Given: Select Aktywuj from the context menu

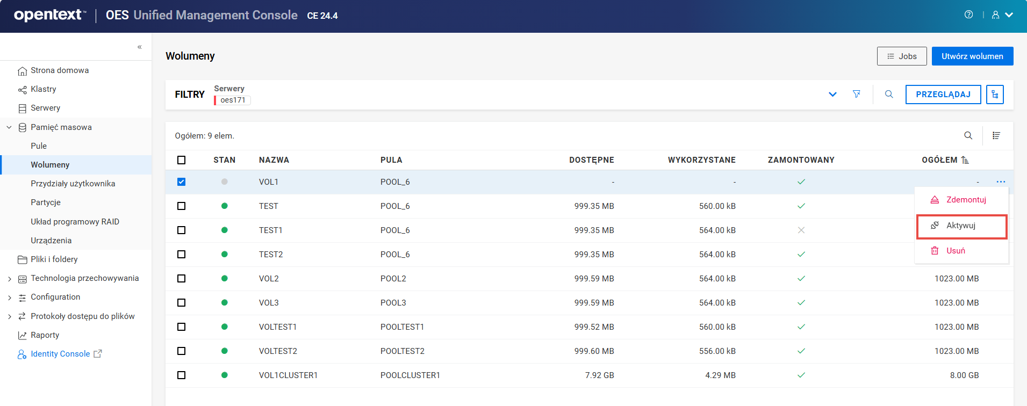Looking at the screenshot, I should [961, 226].
